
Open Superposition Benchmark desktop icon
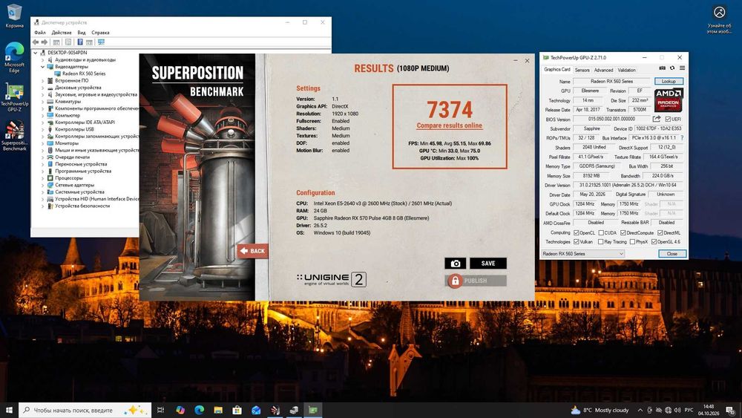(14, 136)
